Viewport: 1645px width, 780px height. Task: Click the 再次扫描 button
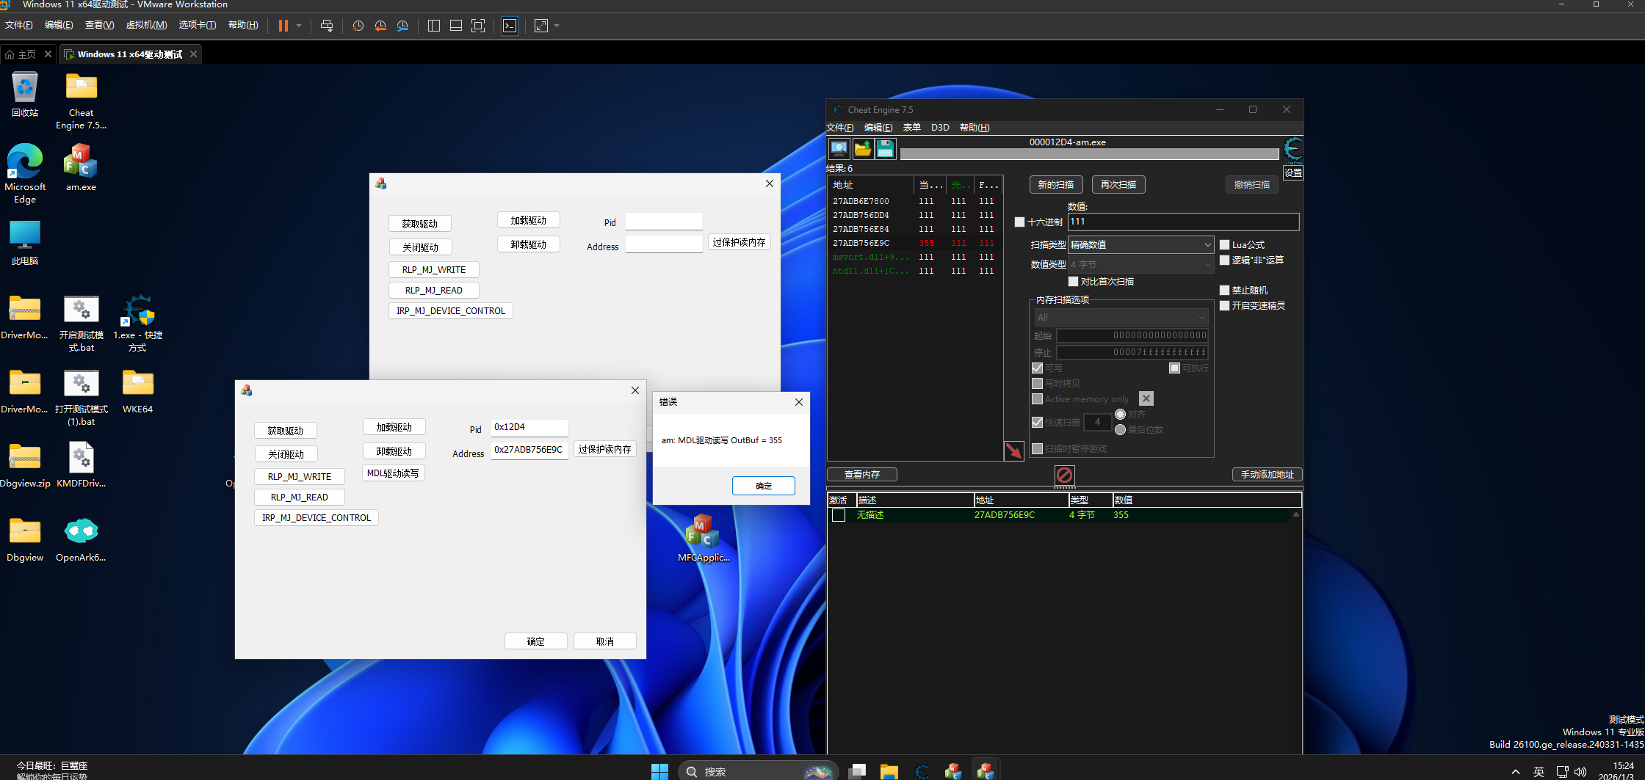point(1118,184)
